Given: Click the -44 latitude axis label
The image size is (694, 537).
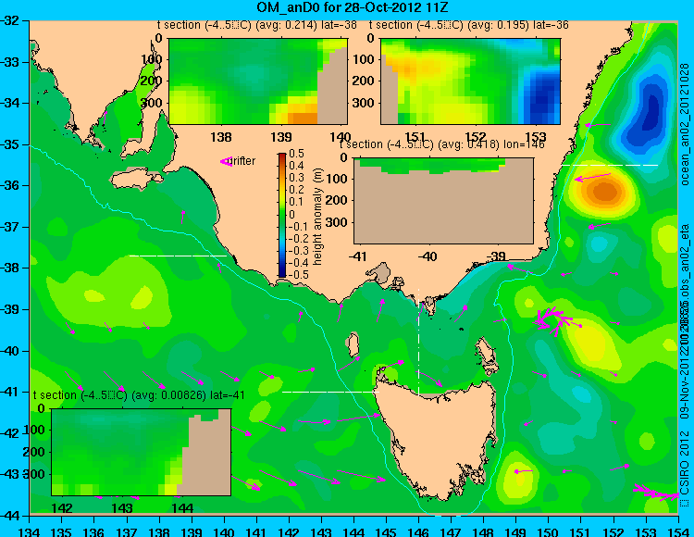Looking at the screenshot, I should click(11, 516).
